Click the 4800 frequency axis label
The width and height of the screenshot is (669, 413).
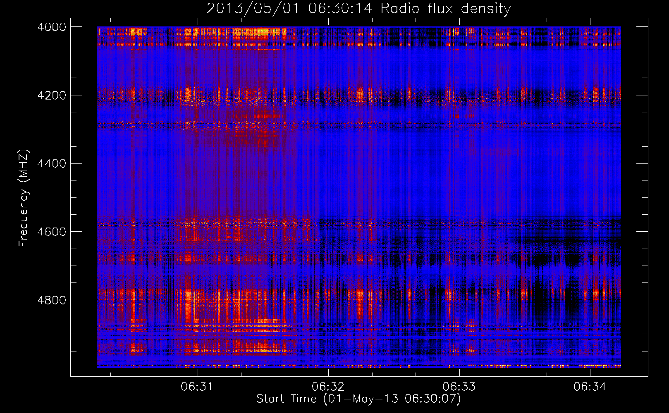(52, 300)
